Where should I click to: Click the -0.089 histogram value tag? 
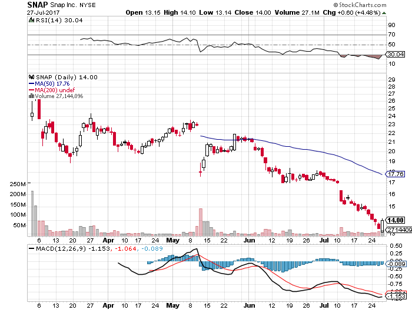coord(394,265)
